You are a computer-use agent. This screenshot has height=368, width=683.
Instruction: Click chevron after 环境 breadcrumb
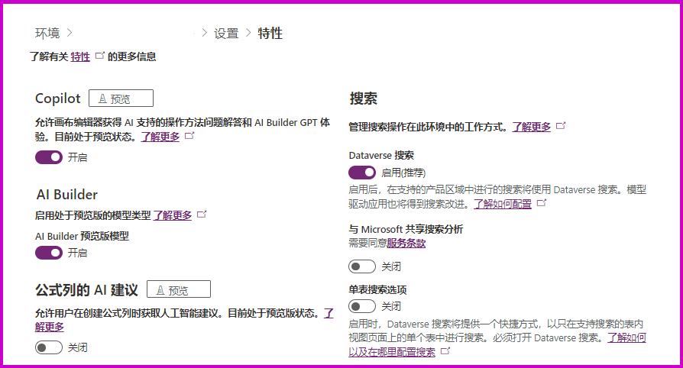(x=70, y=33)
